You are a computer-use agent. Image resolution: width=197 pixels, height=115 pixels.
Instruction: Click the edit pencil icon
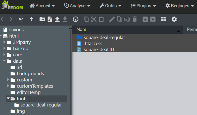click(x=112, y=19)
